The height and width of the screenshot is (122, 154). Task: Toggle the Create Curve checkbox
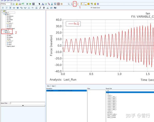[x=92, y=8]
